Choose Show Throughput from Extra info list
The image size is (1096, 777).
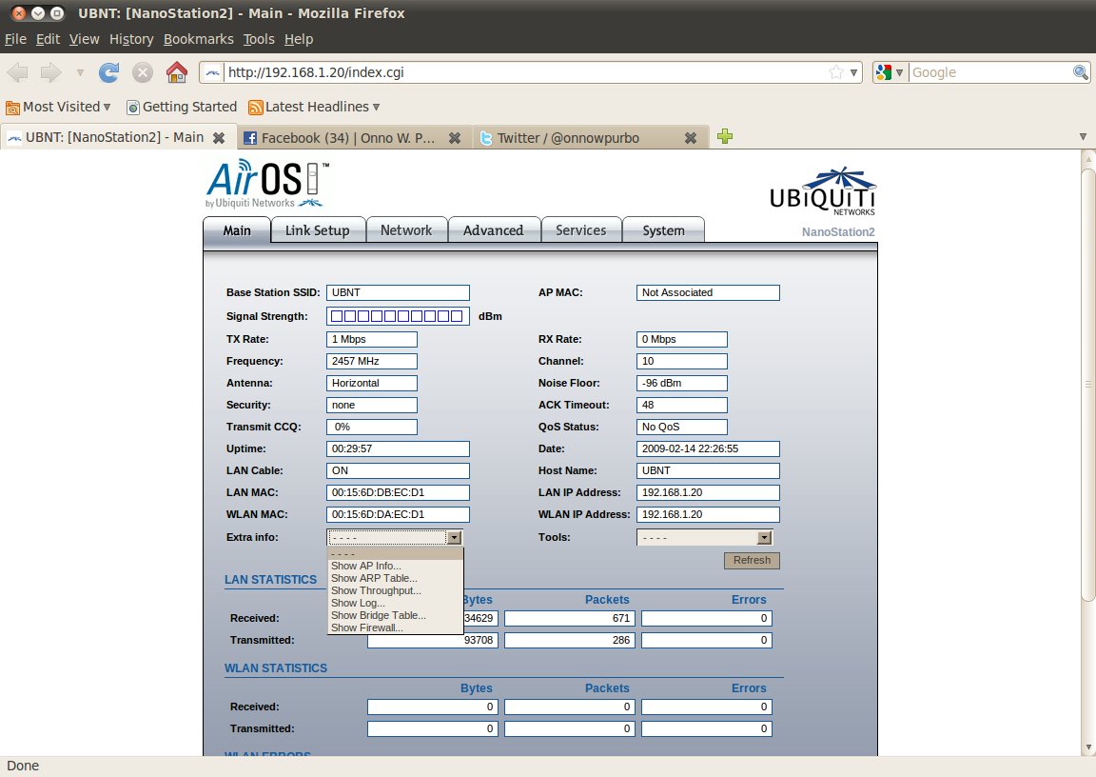point(376,590)
